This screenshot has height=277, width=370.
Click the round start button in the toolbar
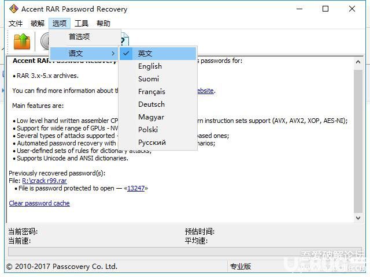tap(45, 41)
